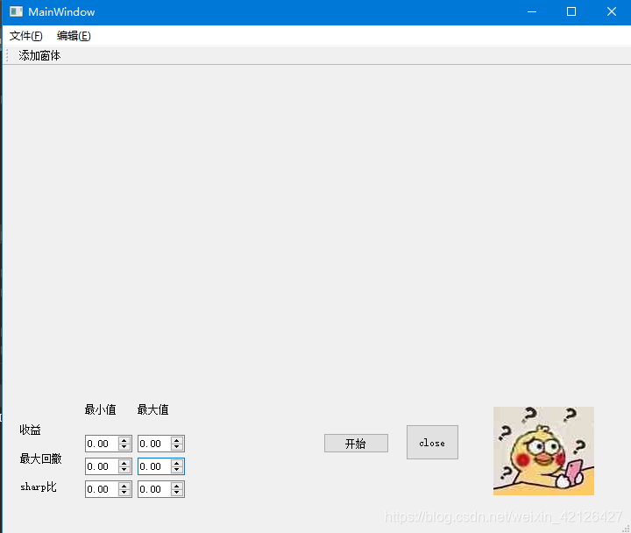Open the 编辑(E) menu
The image size is (631, 533).
[74, 36]
